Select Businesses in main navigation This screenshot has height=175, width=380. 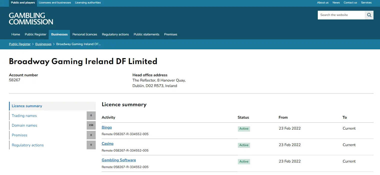click(x=59, y=34)
